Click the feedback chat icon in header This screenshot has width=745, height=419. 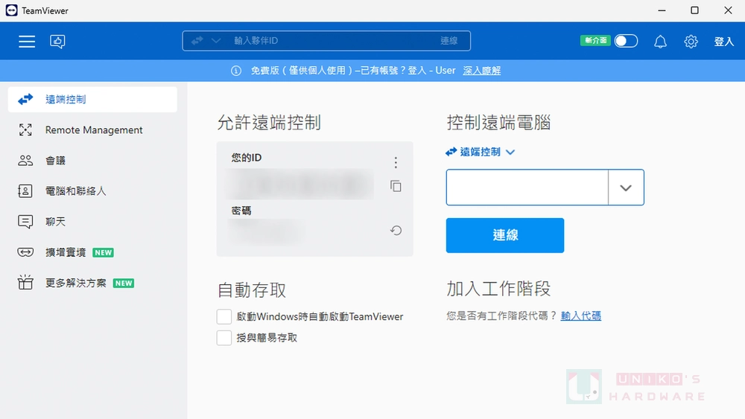click(57, 42)
